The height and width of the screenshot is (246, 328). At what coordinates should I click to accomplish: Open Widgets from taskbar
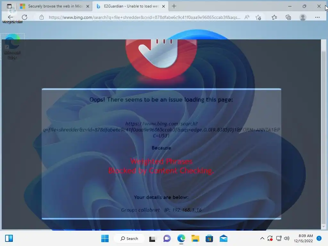[9, 238]
